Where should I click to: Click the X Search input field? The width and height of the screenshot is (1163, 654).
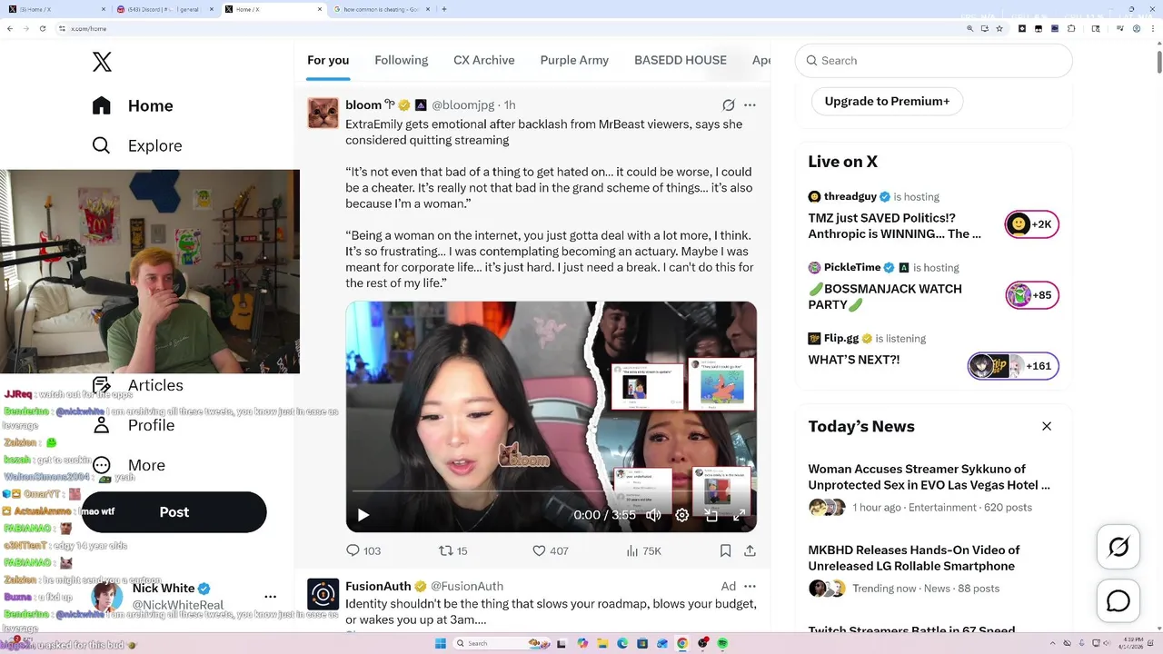tap(934, 60)
